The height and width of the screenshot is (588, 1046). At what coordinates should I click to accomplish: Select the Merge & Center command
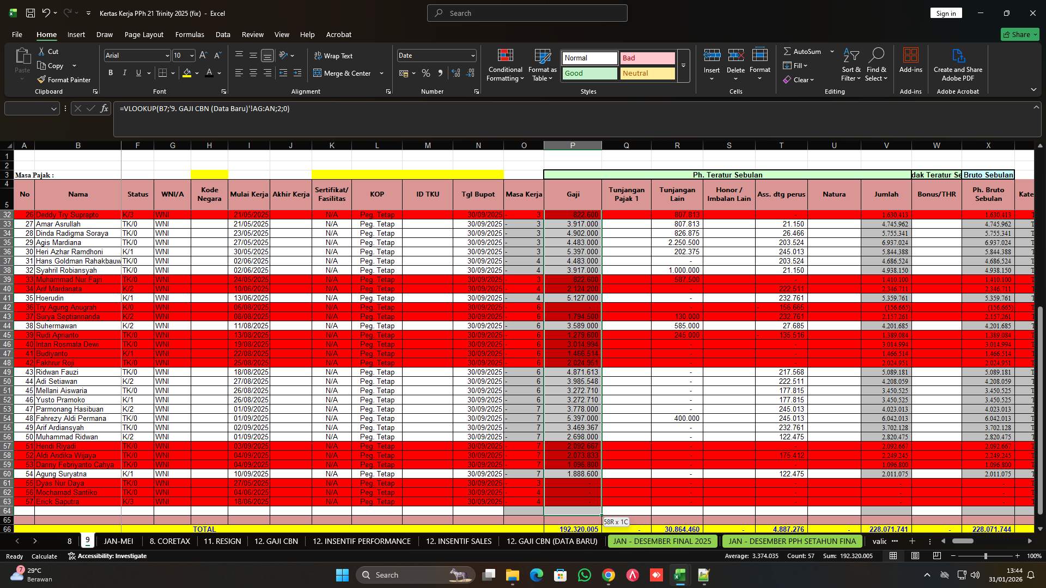point(344,73)
